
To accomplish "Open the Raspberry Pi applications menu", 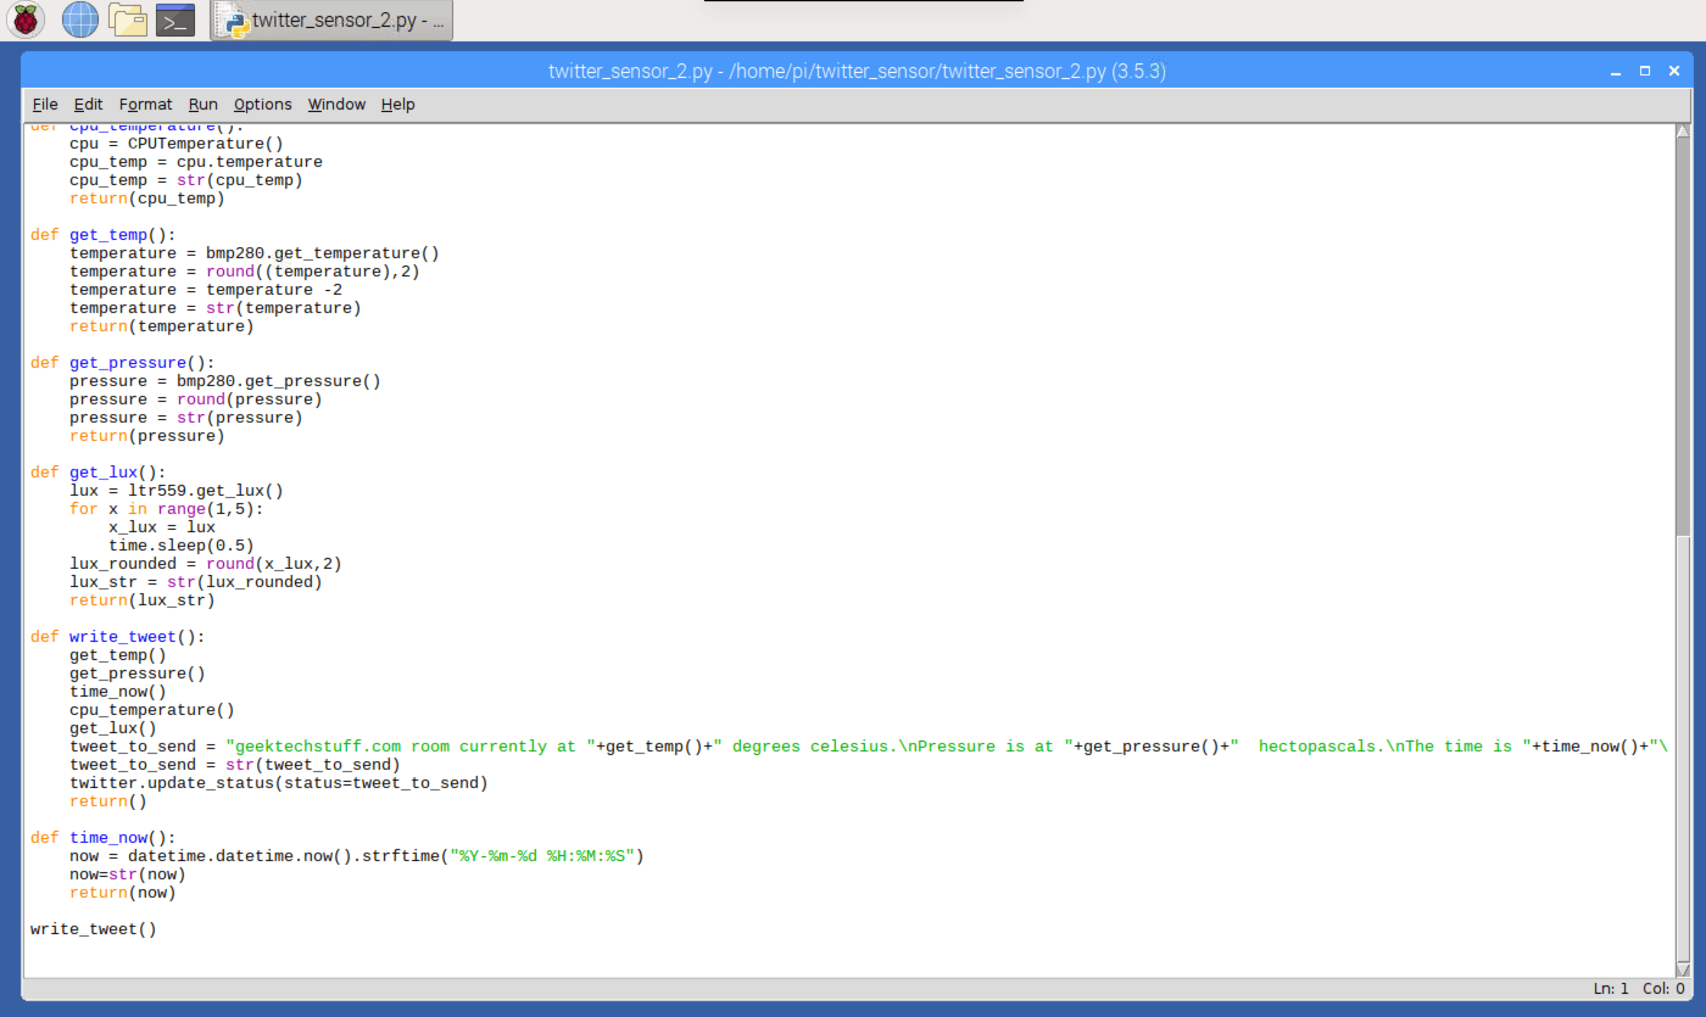I will click(25, 20).
